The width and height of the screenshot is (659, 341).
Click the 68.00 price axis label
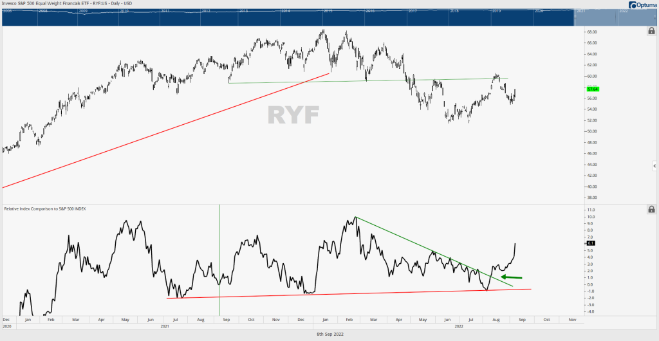point(592,32)
